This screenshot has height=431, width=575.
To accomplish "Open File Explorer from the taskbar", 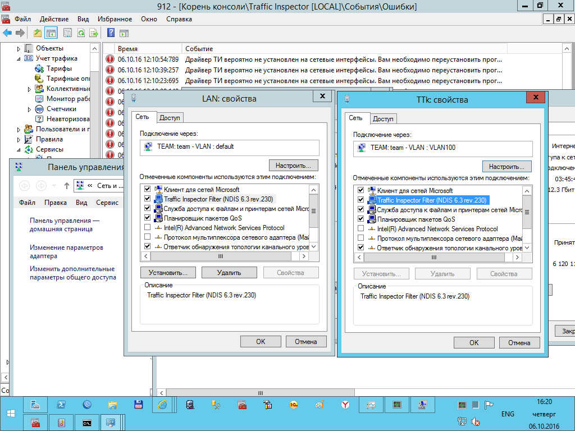I will coord(112,405).
